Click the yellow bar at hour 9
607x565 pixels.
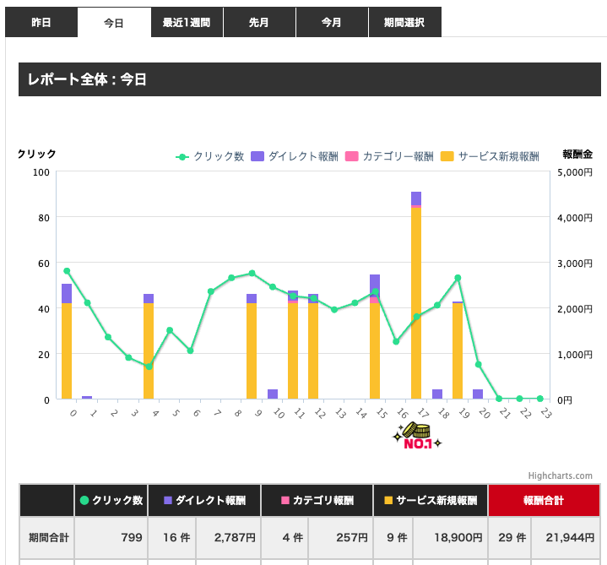[252, 350]
